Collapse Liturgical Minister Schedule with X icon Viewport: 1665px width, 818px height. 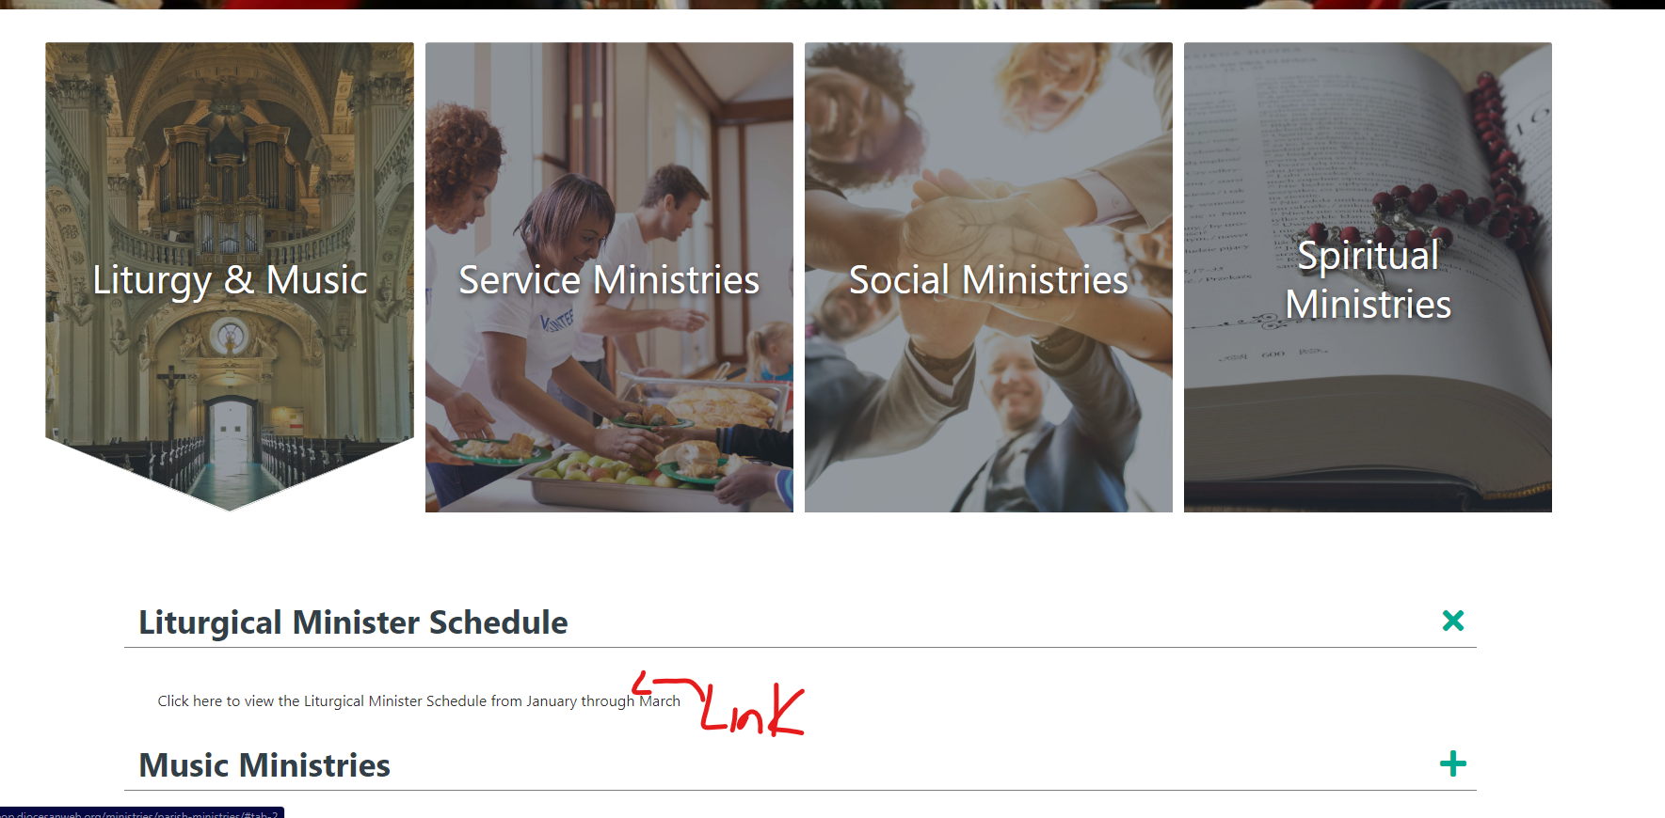tap(1452, 621)
